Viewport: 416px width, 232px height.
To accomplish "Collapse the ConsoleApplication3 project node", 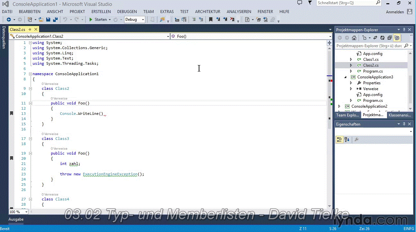I will tap(345, 77).
